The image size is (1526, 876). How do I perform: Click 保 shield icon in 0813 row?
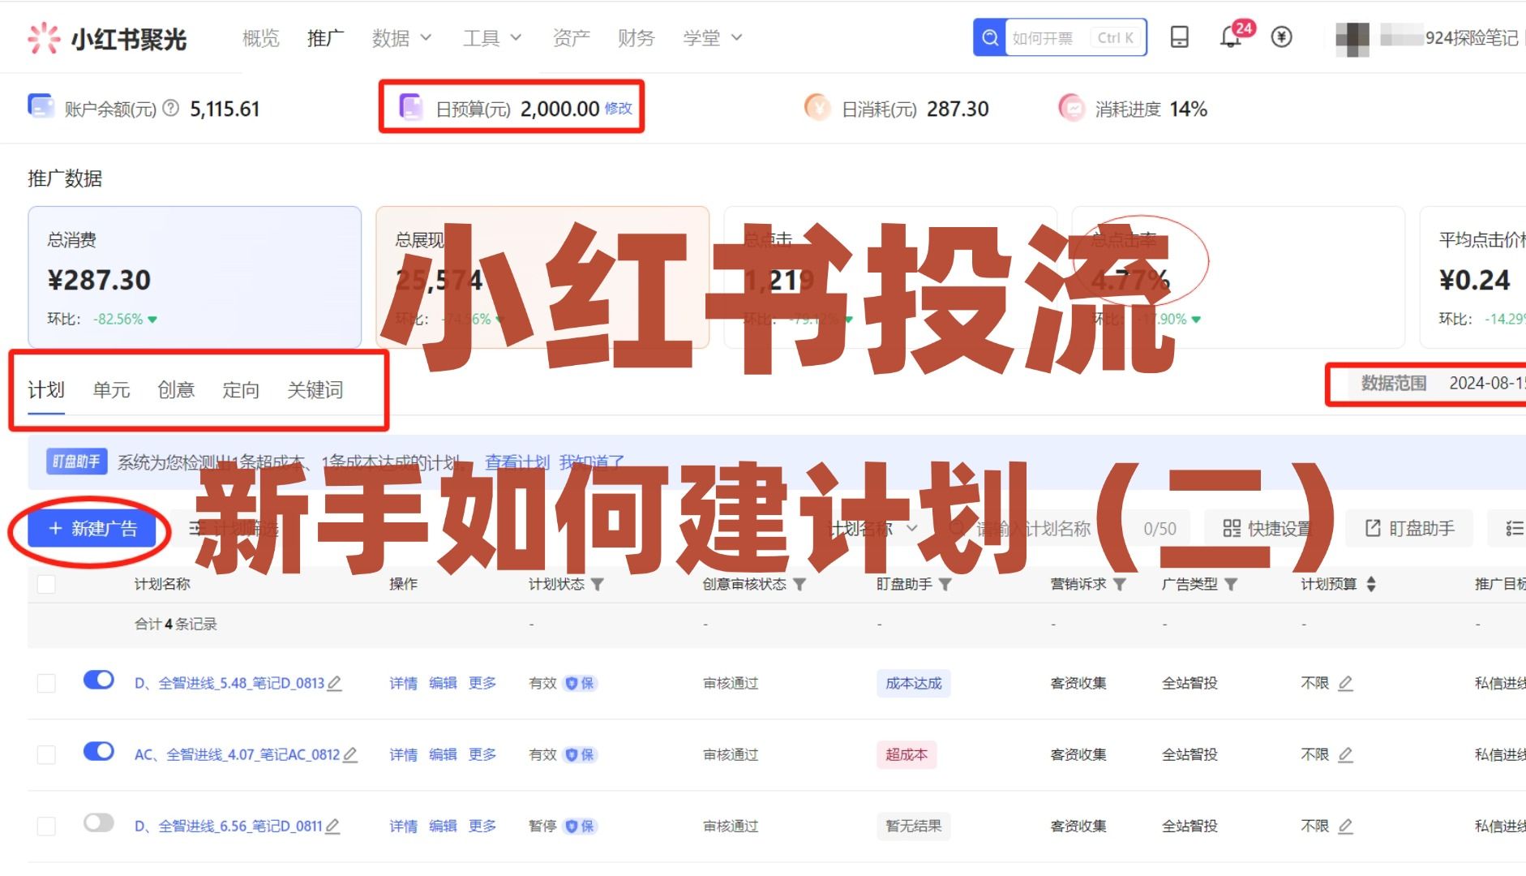580,684
